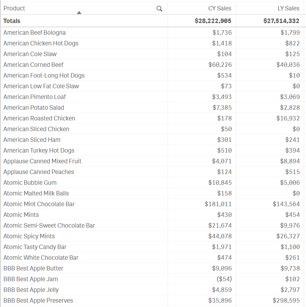Image resolution: width=306 pixels, height=307 pixels.
Task: Click the Atomic Bubble Gum product
Action: [x=30, y=183]
